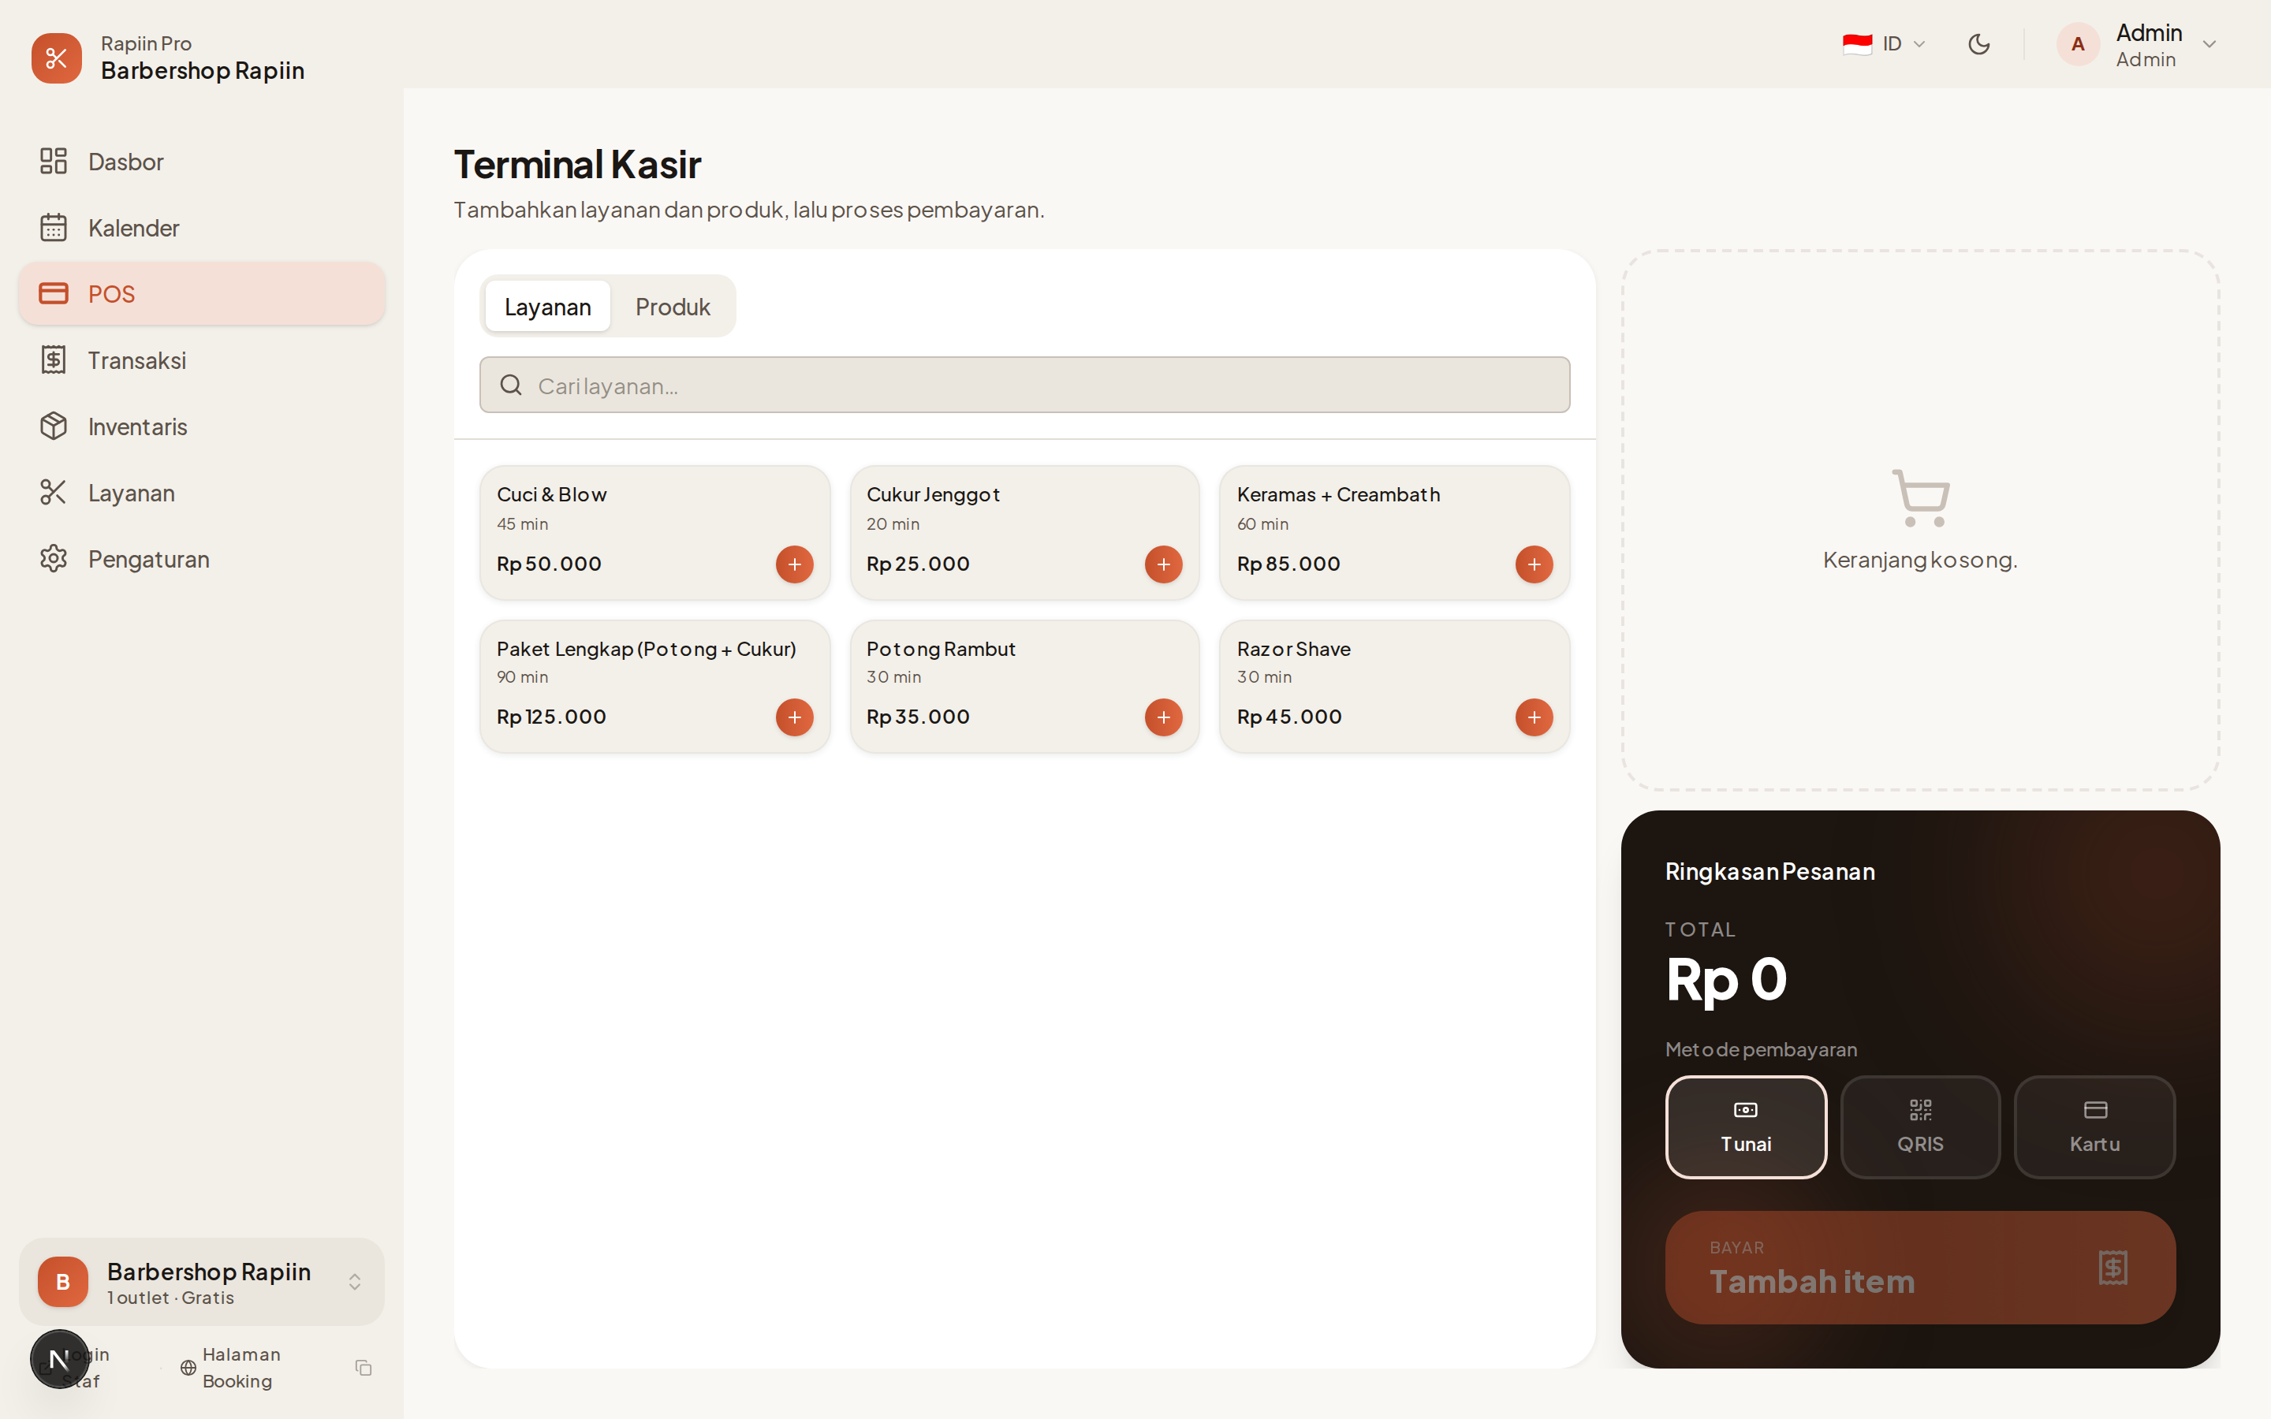Add Paket Lengkap service via plus icon
The width and height of the screenshot is (2271, 1419).
(x=794, y=717)
